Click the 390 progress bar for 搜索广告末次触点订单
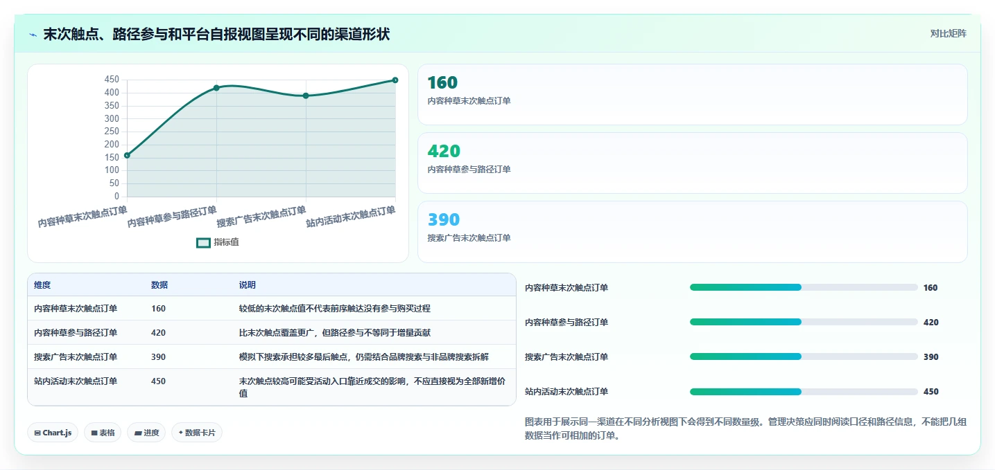The image size is (995, 470). (x=804, y=356)
